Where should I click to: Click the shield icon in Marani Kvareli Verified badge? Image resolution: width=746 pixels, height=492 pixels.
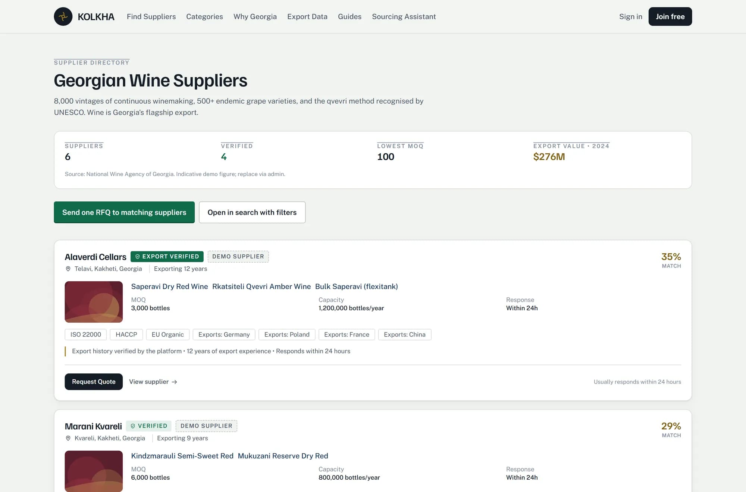133,426
